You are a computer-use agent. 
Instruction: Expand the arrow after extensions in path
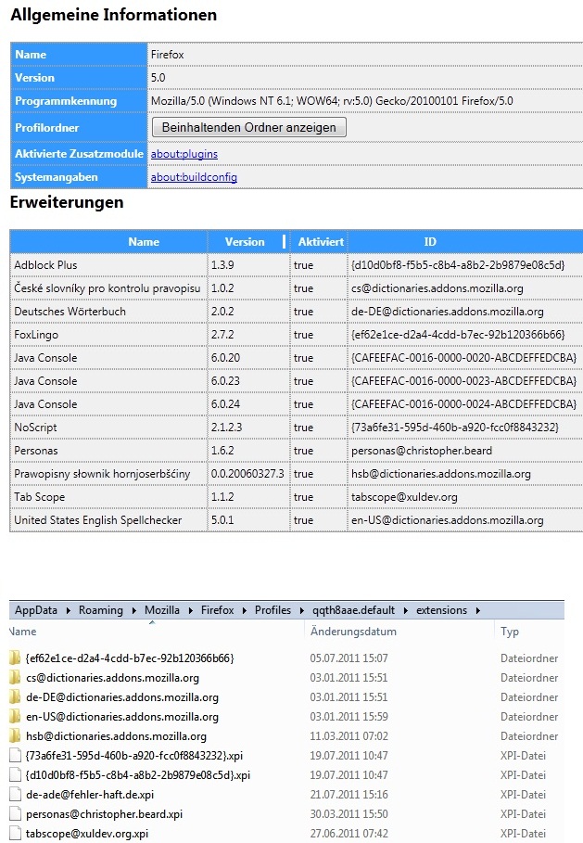[477, 610]
